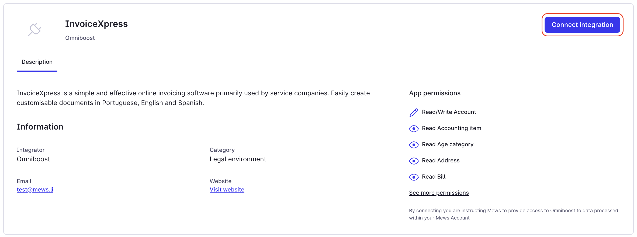Click the eye icon for Read Address
Viewport: 637px width, 237px height.
[414, 161]
